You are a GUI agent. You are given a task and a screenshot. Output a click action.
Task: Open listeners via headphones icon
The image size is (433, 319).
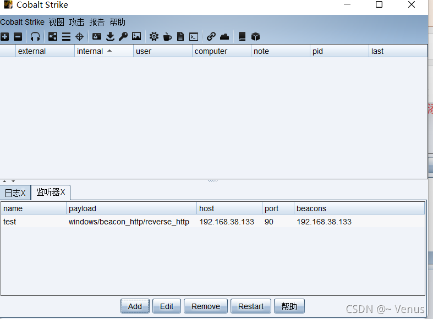pos(35,36)
